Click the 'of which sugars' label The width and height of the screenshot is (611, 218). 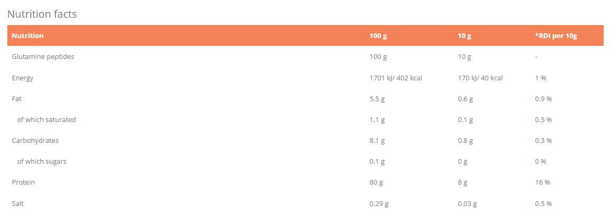pyautogui.click(x=42, y=161)
